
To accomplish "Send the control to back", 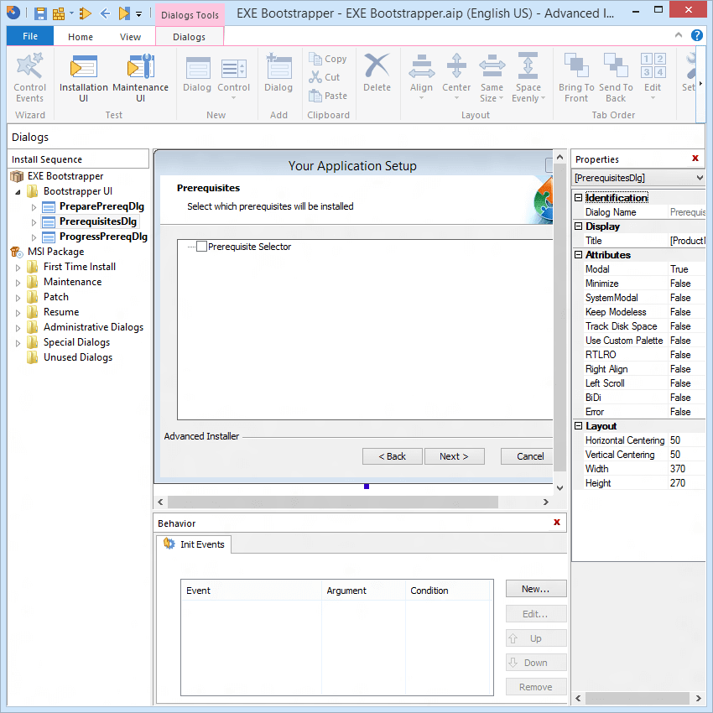I will tap(616, 78).
